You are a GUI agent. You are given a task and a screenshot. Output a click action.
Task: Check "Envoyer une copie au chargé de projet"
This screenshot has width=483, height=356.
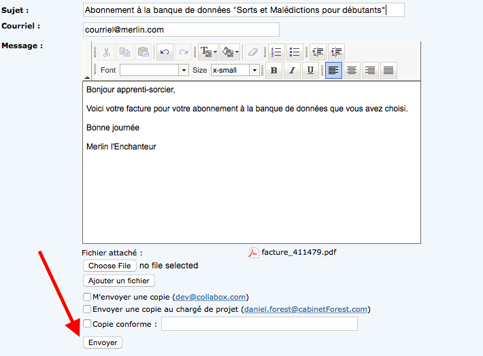coord(87,309)
